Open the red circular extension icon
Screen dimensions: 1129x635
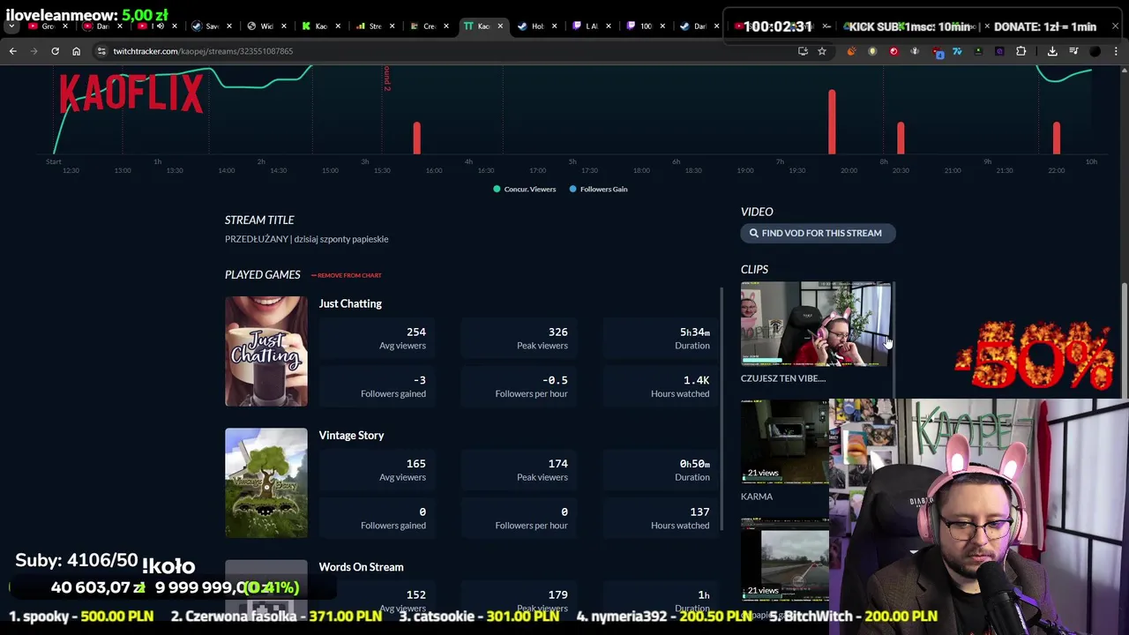coord(893,51)
